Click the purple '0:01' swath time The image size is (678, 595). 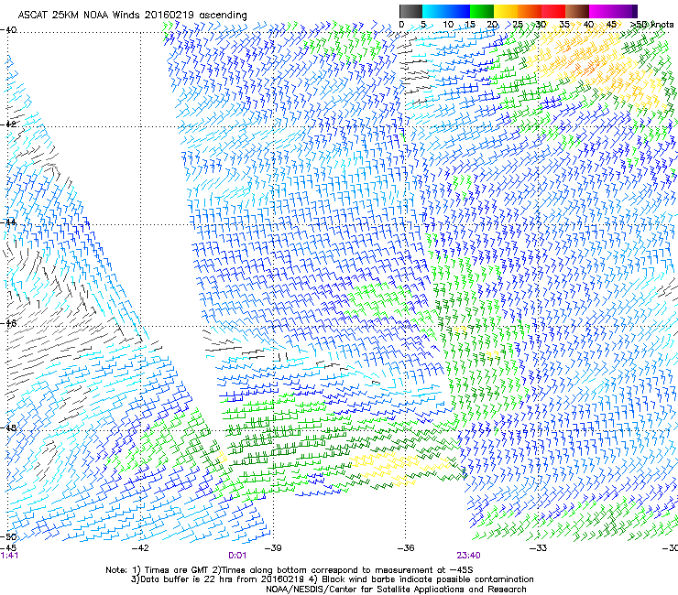coord(237,556)
